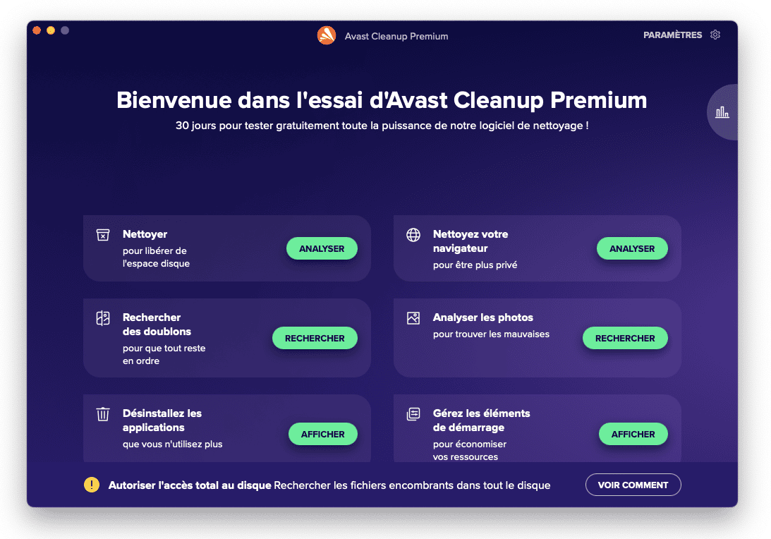Open settings via the gear icon
The image size is (771, 539).
(x=715, y=35)
